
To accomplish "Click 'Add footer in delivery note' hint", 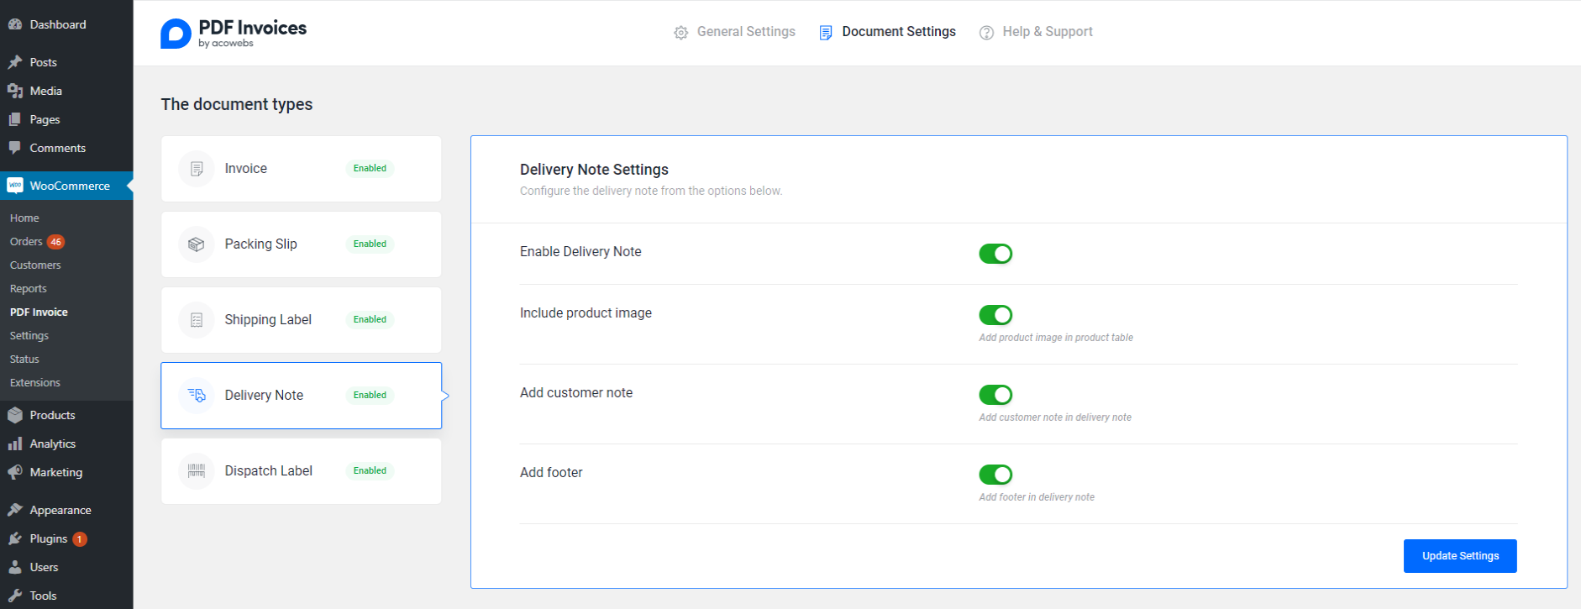I will click(1037, 497).
